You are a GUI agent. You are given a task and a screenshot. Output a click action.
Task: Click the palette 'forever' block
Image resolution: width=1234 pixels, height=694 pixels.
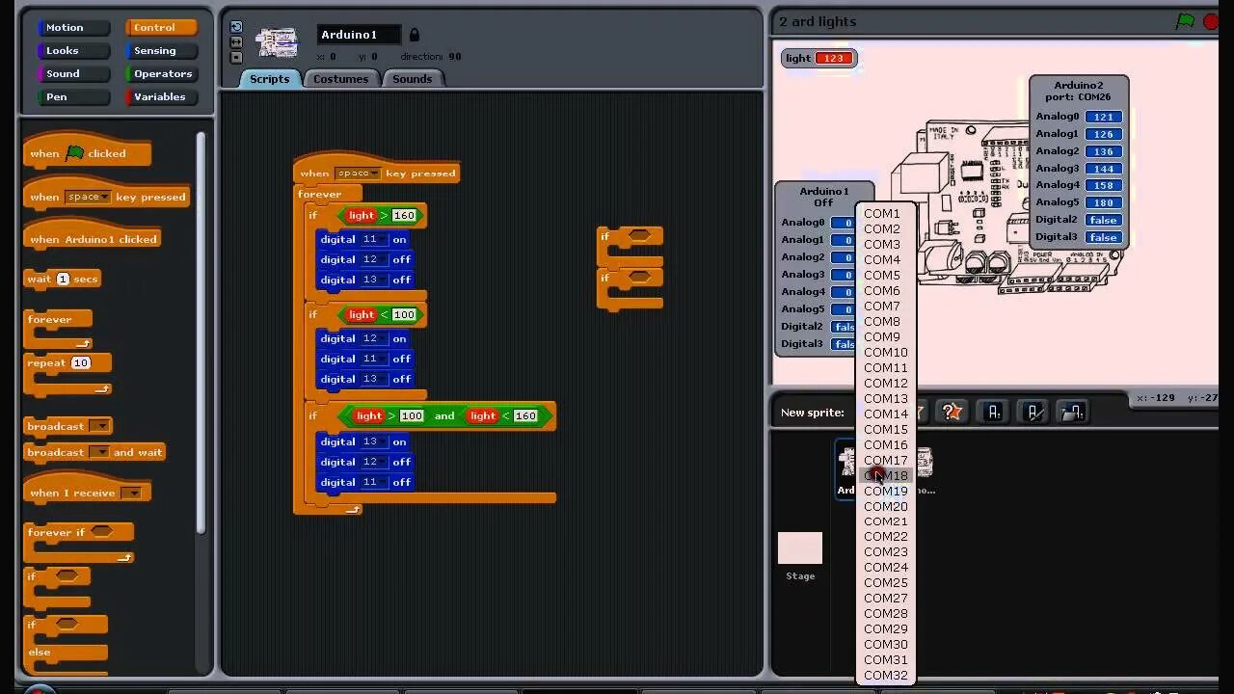[x=58, y=328]
